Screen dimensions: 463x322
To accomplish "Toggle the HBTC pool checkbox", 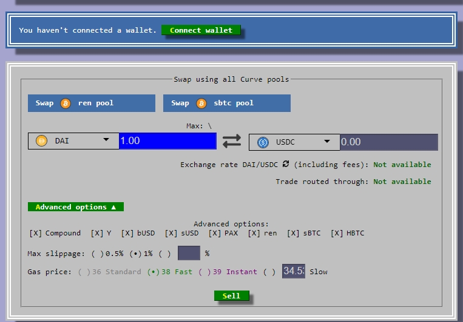I will coord(337,233).
